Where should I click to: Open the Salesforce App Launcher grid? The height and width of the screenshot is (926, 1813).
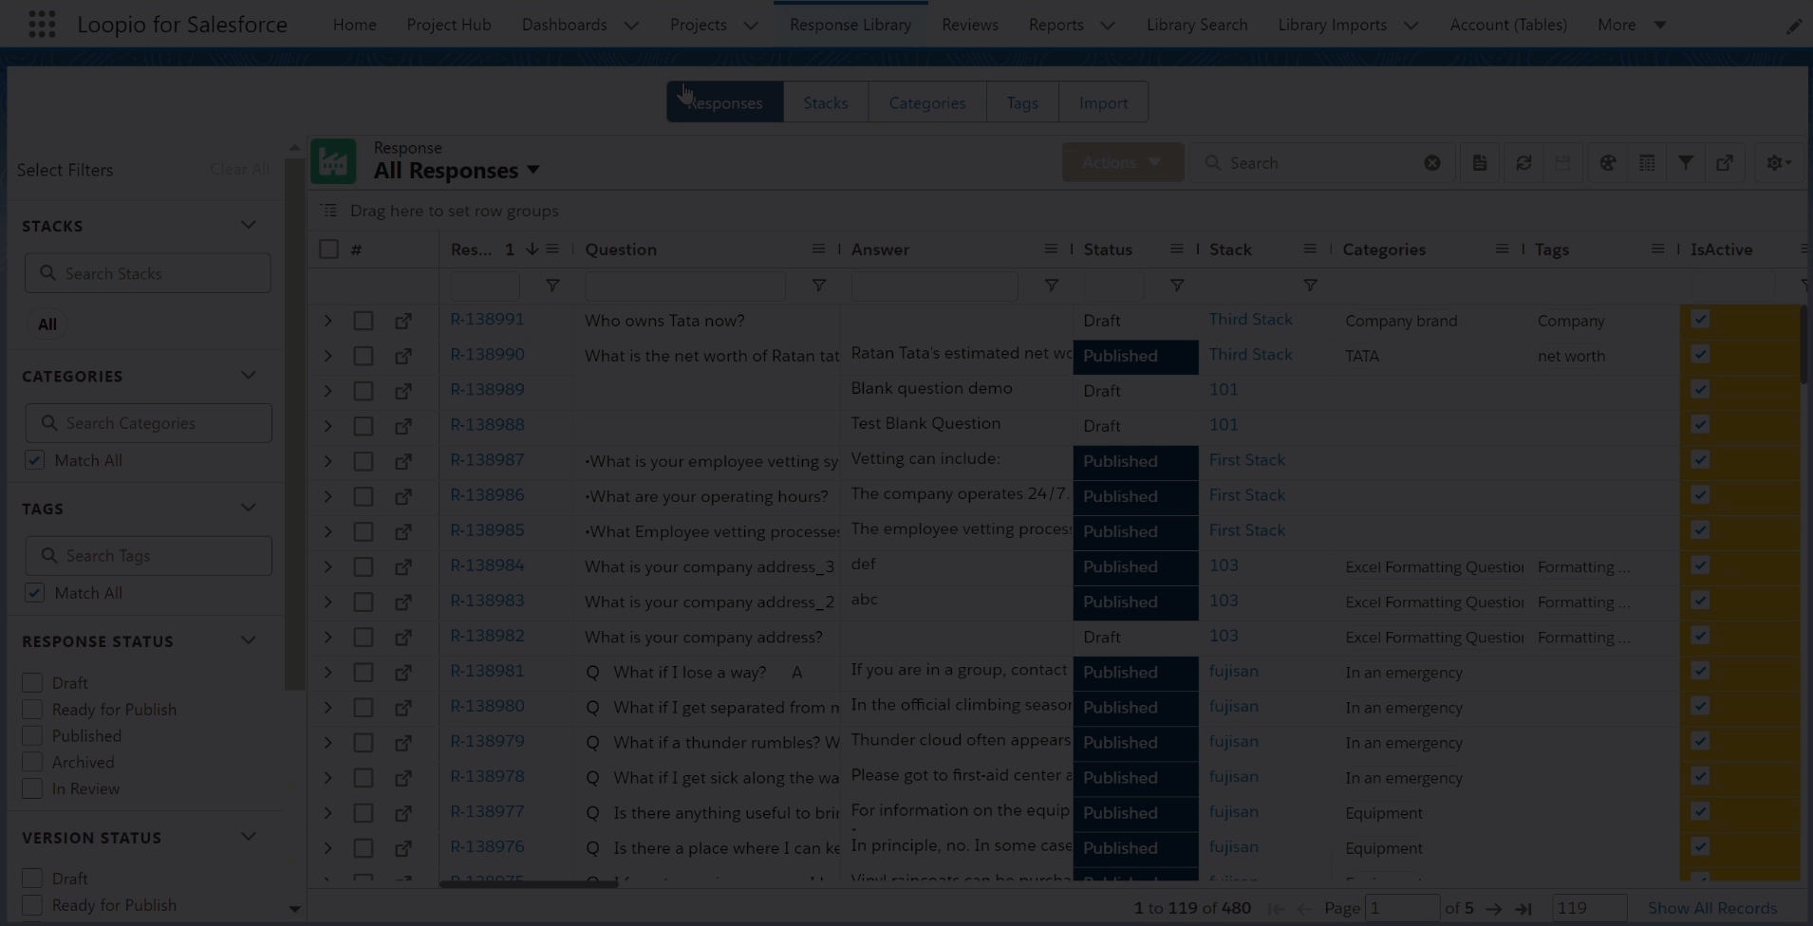click(x=42, y=24)
